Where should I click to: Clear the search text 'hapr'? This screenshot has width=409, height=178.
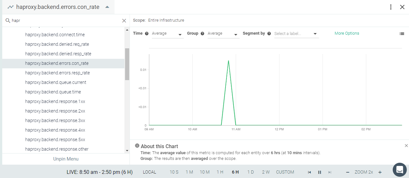[x=124, y=21]
